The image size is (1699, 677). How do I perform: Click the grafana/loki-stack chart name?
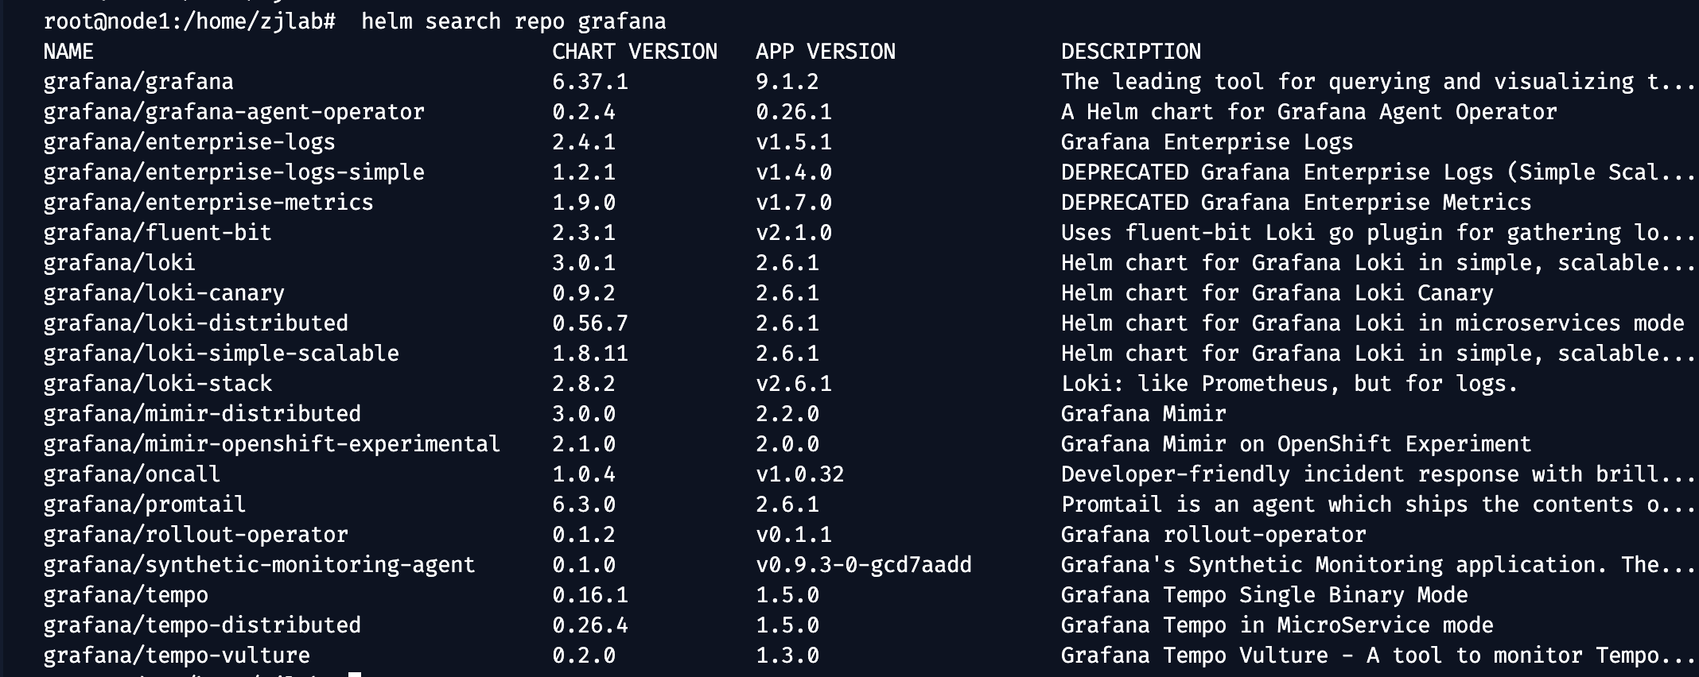point(157,384)
